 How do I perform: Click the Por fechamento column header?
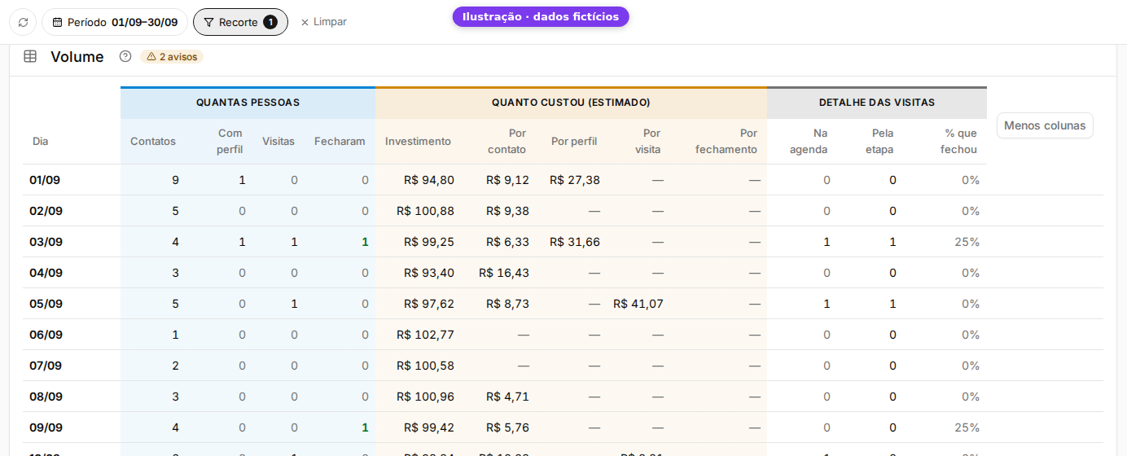coord(726,141)
